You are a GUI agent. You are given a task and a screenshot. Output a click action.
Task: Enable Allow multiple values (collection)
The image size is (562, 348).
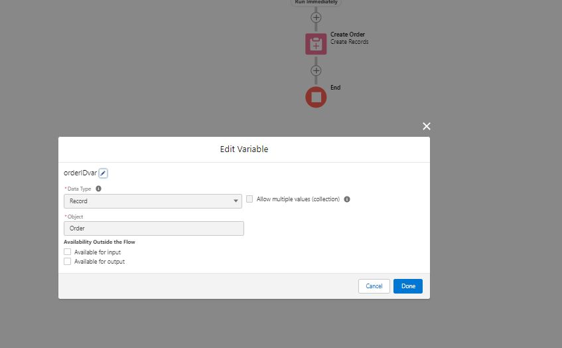[250, 199]
